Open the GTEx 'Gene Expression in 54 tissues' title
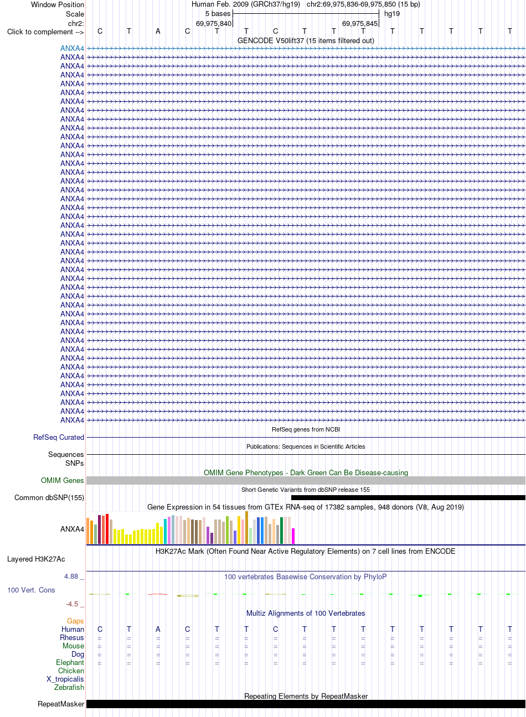 pyautogui.click(x=306, y=507)
